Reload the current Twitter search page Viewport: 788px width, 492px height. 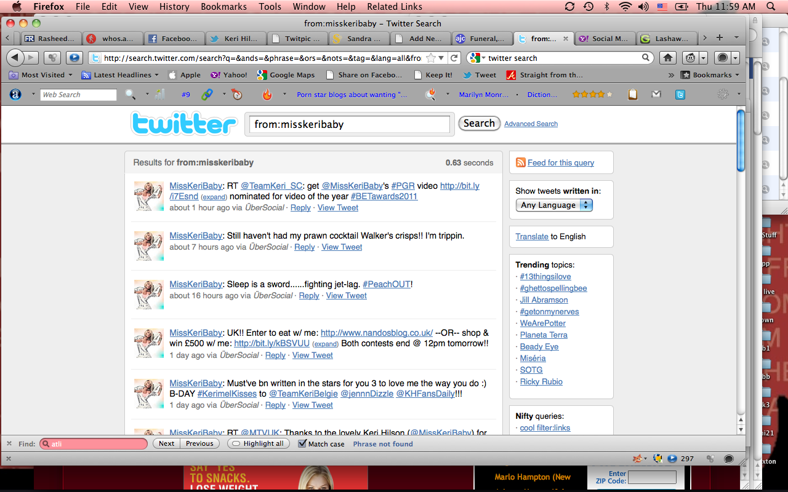(454, 58)
